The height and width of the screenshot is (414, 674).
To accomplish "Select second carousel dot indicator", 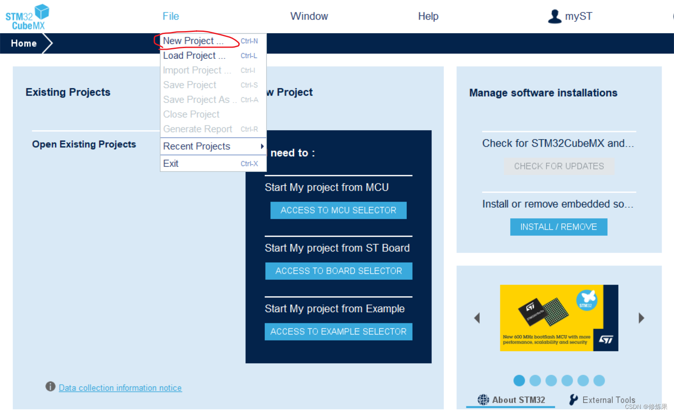I will pos(535,380).
